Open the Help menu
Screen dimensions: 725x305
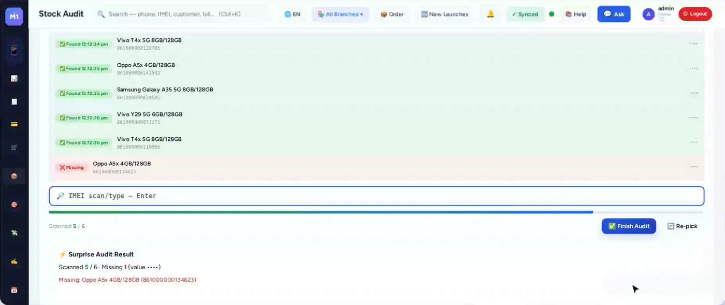[576, 14]
